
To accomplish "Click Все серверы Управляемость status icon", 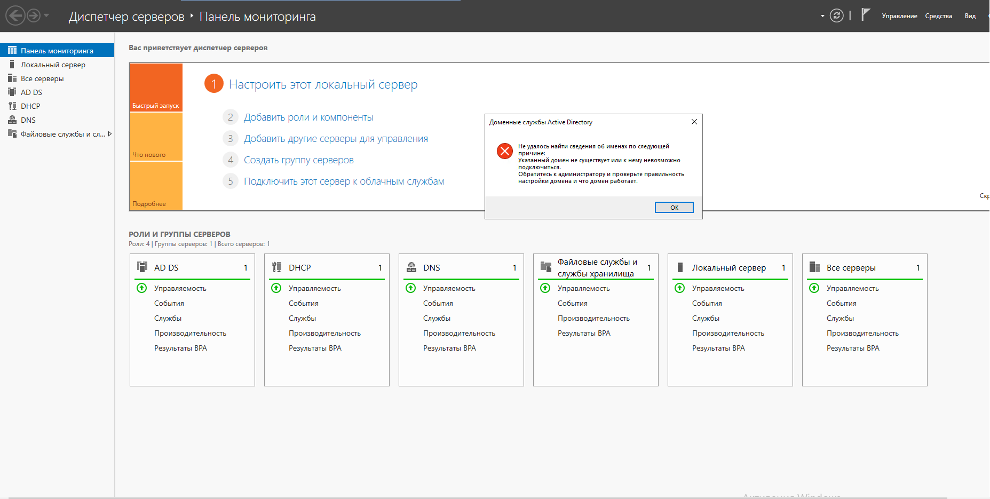I will (x=814, y=288).
